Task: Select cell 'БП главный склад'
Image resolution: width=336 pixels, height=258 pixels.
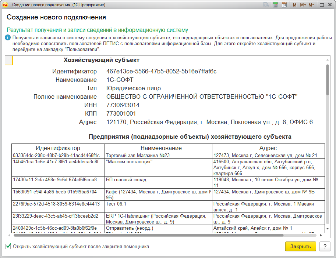Action: pyautogui.click(x=158, y=182)
